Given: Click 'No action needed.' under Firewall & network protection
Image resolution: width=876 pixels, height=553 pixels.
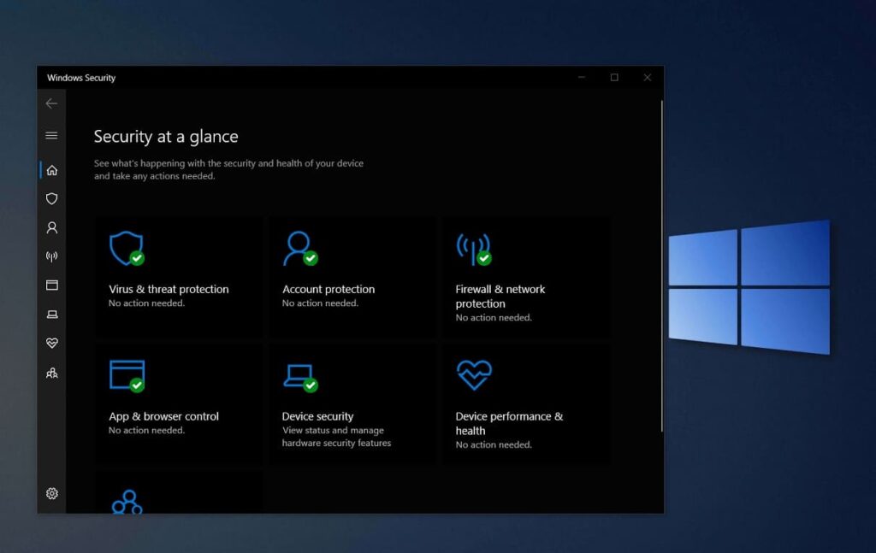Looking at the screenshot, I should coord(494,317).
